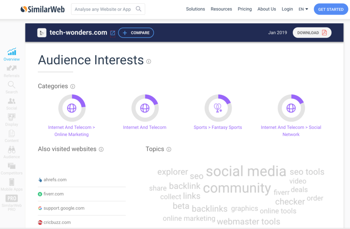The height and width of the screenshot is (229, 350).
Task: Open ahrefs.com from visited websites
Action: [55, 180]
